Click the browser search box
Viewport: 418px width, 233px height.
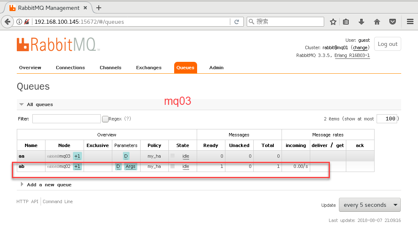pos(285,22)
